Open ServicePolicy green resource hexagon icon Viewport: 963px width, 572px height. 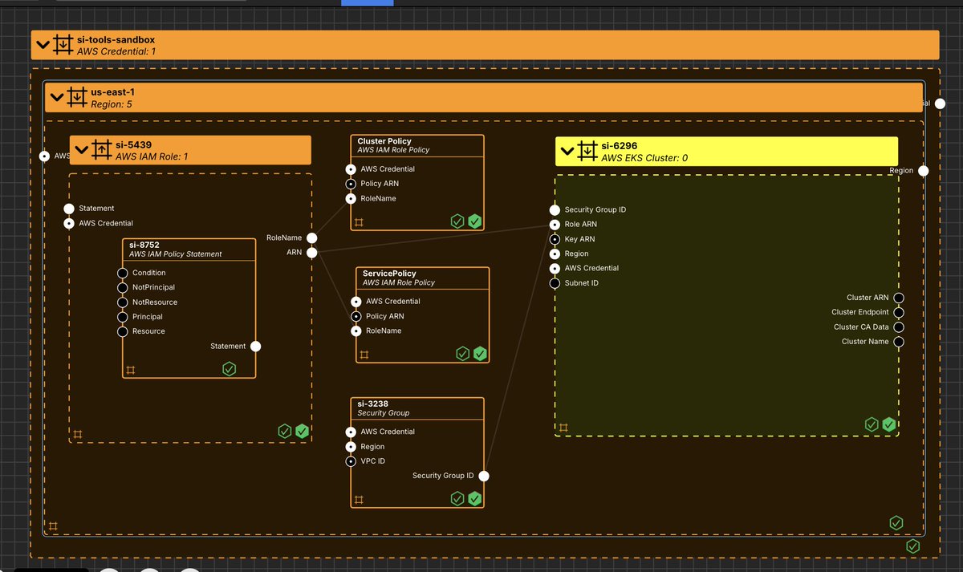[x=480, y=354]
